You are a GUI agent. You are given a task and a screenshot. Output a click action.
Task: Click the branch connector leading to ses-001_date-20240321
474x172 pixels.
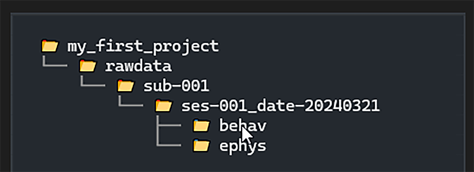coord(131,105)
